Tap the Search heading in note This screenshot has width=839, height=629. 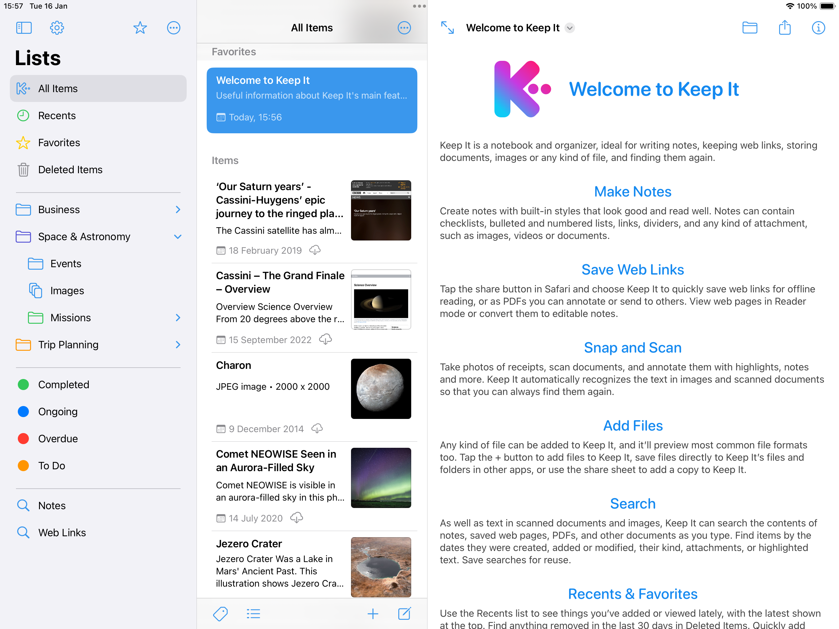[x=633, y=504]
